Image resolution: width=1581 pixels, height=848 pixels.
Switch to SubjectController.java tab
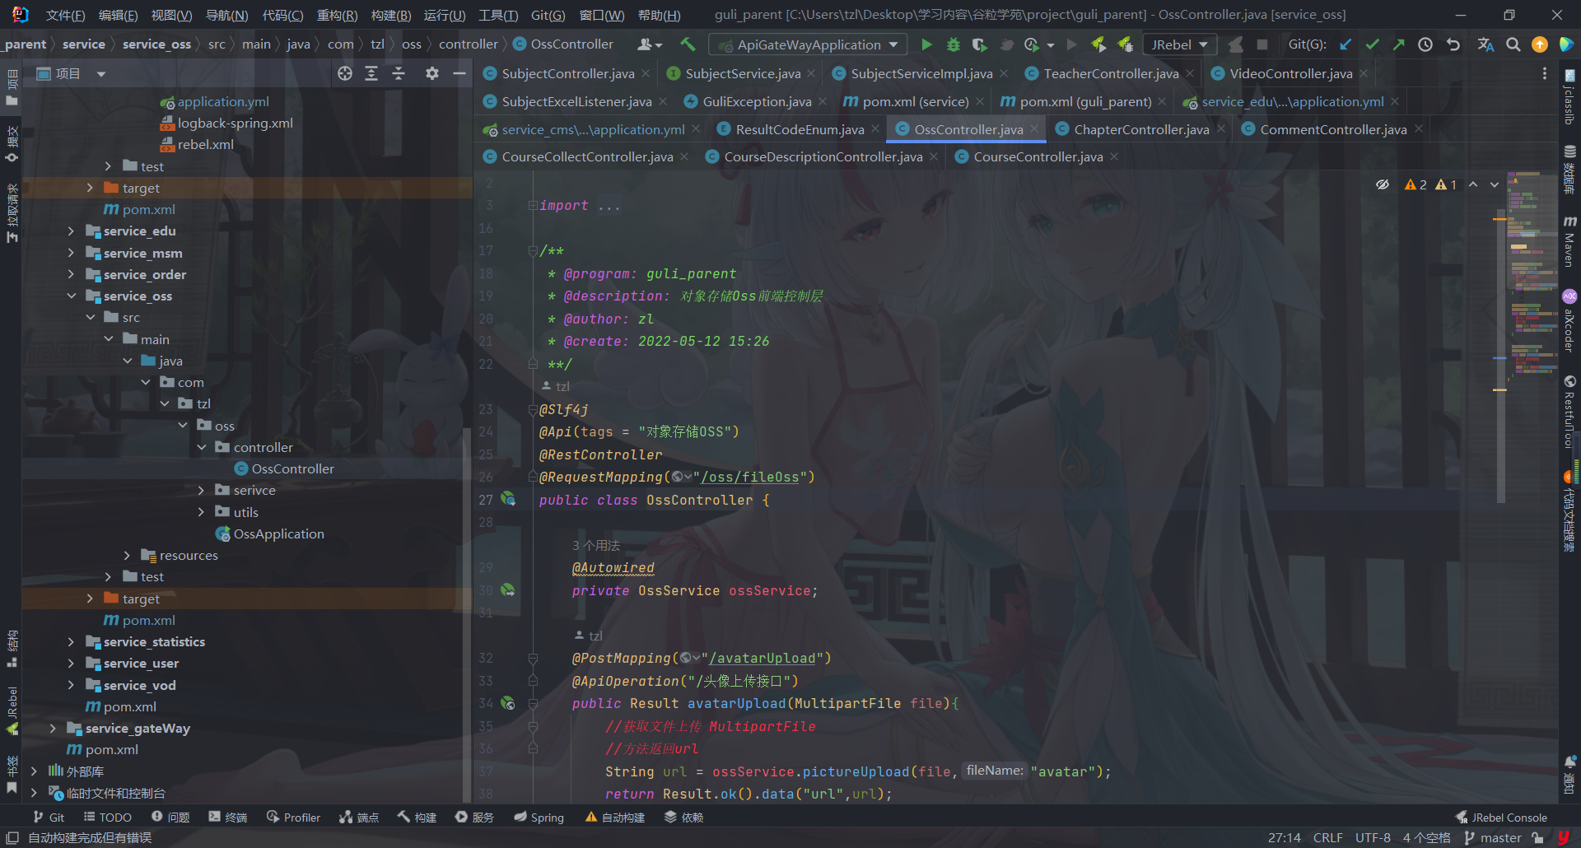(x=567, y=73)
